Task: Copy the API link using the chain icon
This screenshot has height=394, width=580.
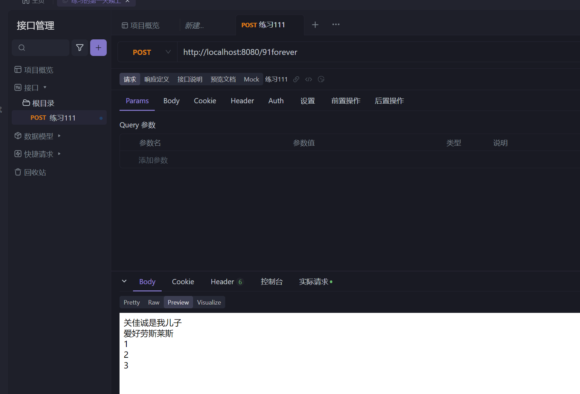Action: pos(296,79)
